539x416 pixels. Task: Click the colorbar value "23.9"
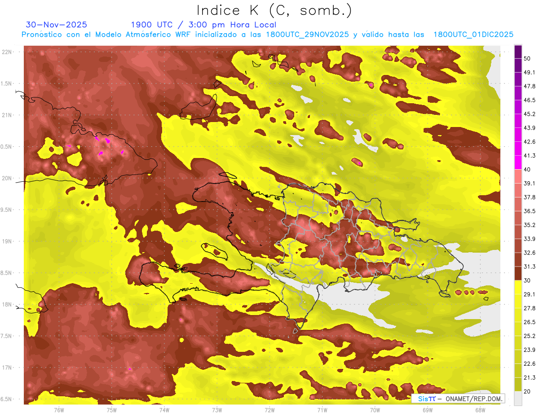click(530, 350)
